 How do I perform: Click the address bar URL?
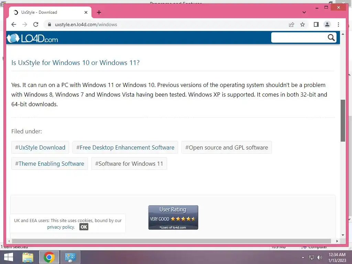point(86,24)
